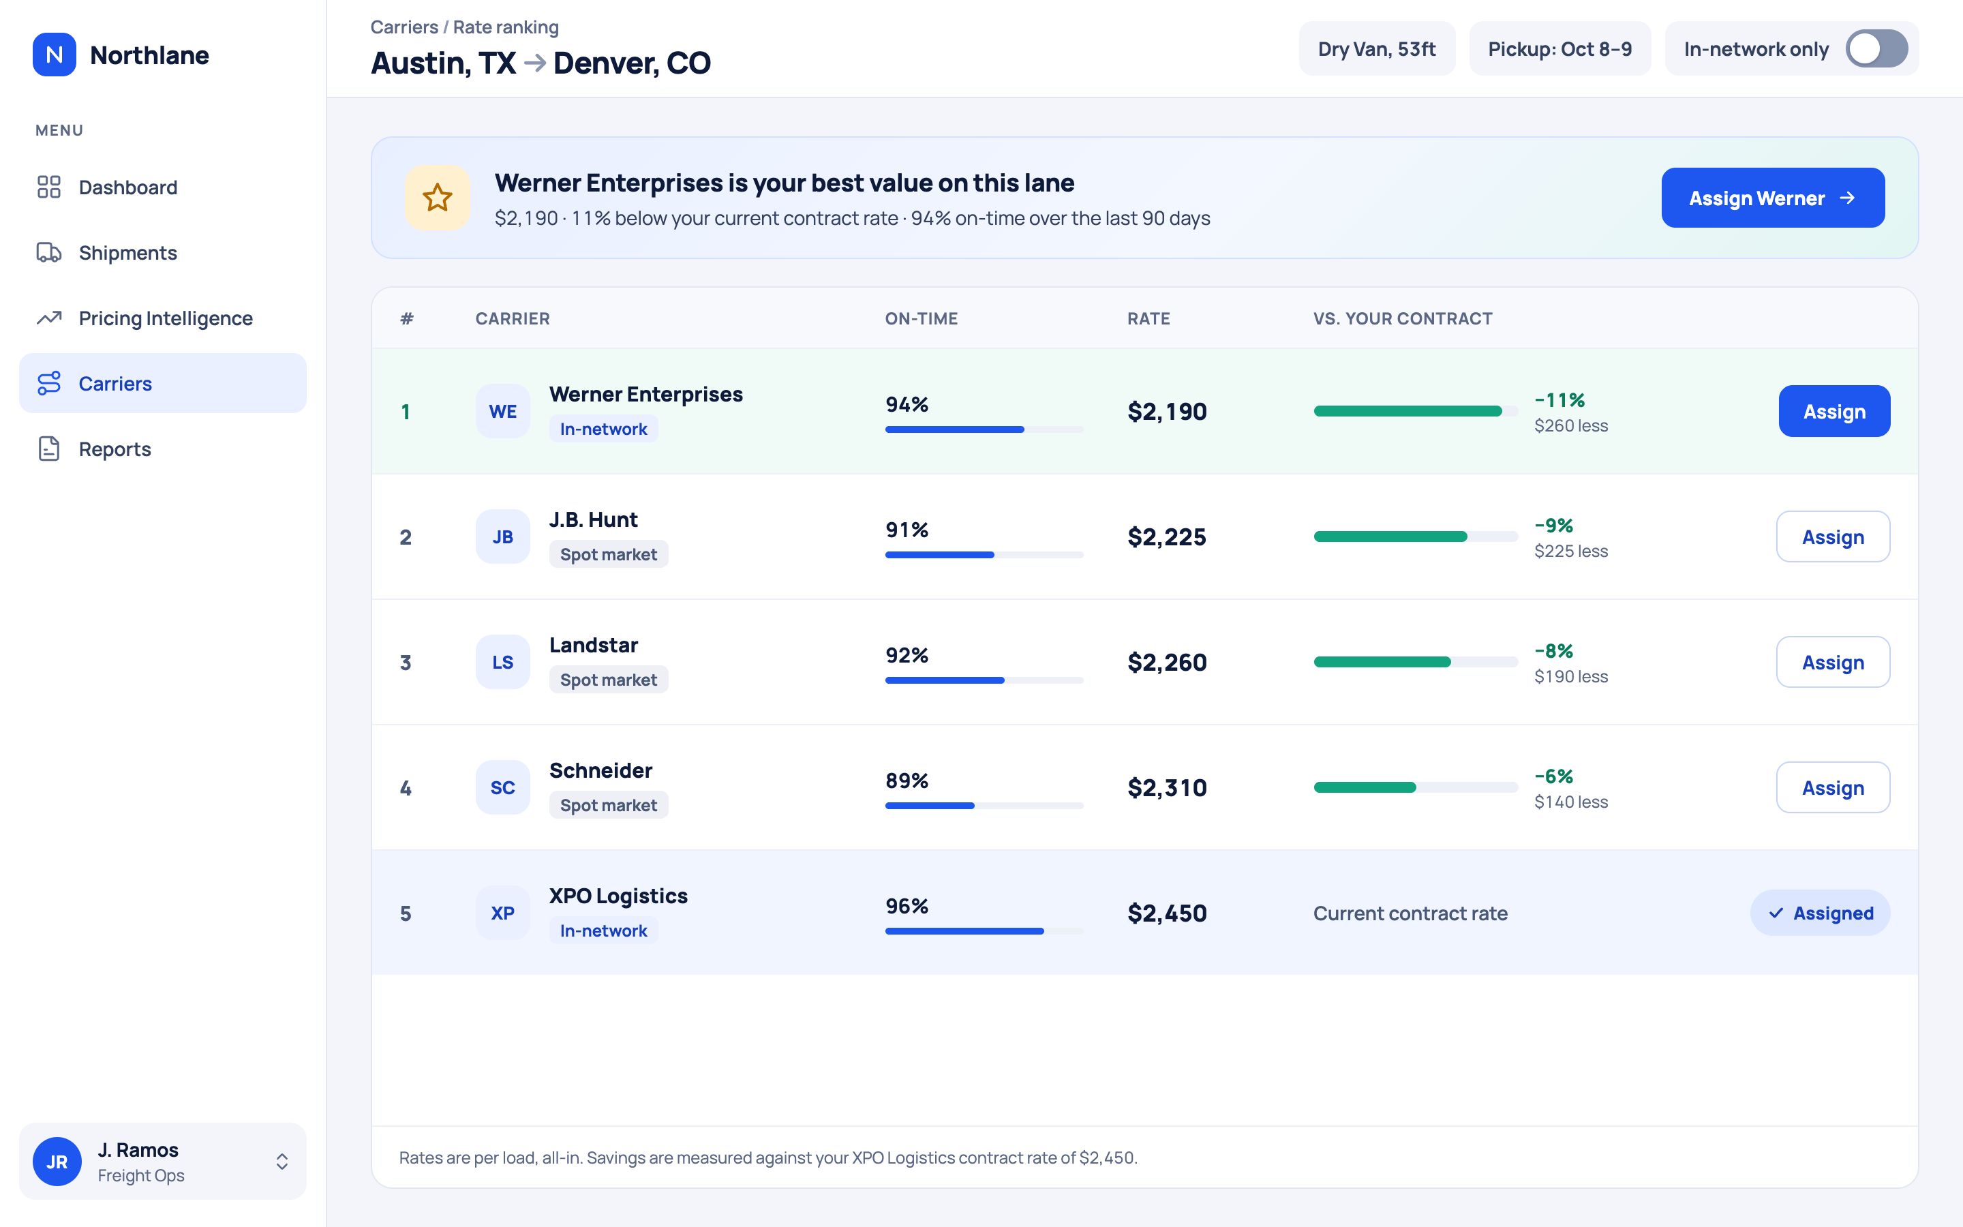Click the Dashboard grid icon
1963x1227 pixels.
click(48, 187)
